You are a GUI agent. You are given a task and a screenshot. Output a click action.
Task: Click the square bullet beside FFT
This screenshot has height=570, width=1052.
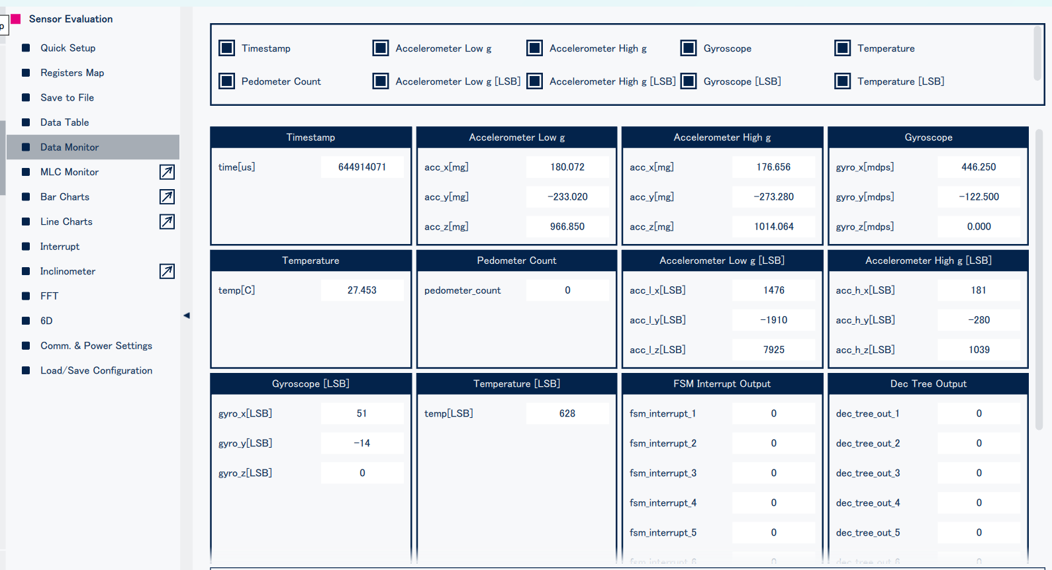[x=26, y=296]
